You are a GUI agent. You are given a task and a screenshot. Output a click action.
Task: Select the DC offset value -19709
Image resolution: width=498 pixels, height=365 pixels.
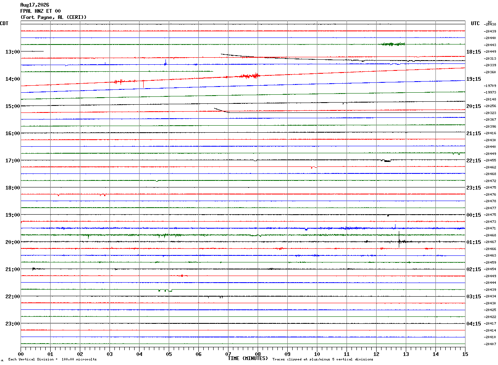(x=490, y=86)
